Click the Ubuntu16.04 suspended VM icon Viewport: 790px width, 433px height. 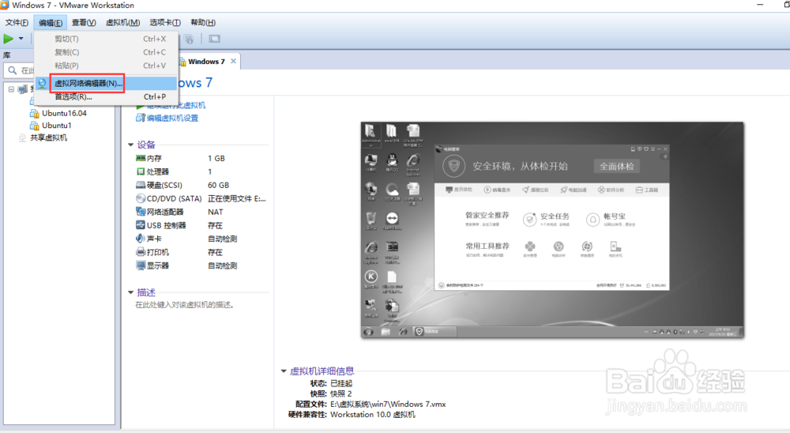(34, 113)
